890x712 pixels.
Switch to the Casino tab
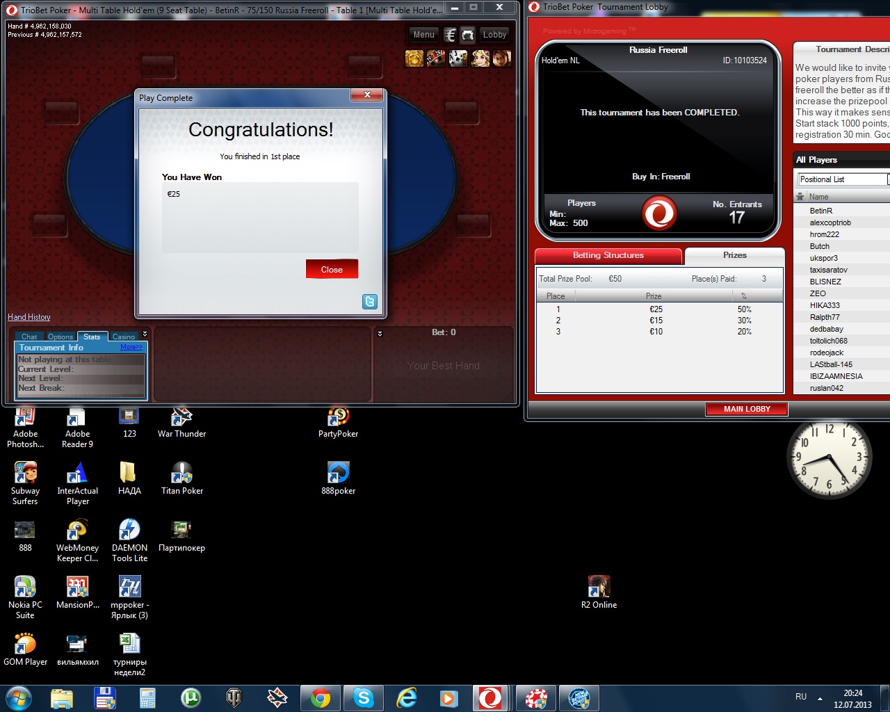(x=124, y=337)
